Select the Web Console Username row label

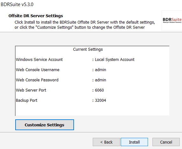[x=37, y=70]
